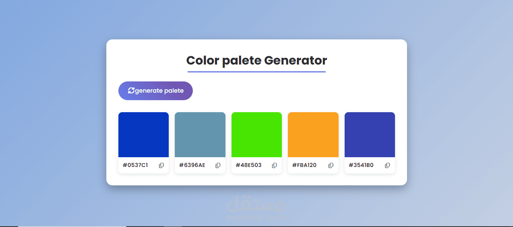Viewport: 513px width, 227px height.
Task: Click the taskbar at the bottom edge
Action: point(256,225)
